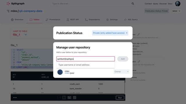Focus the splitbot@splitgra email input
186x104 pixels.
tap(85, 59)
